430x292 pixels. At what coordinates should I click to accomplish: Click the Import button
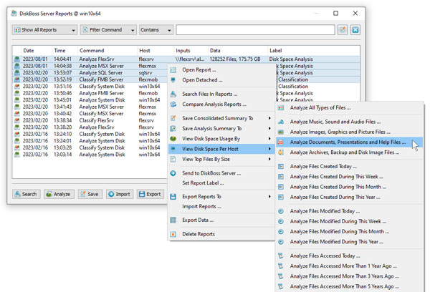pos(120,194)
